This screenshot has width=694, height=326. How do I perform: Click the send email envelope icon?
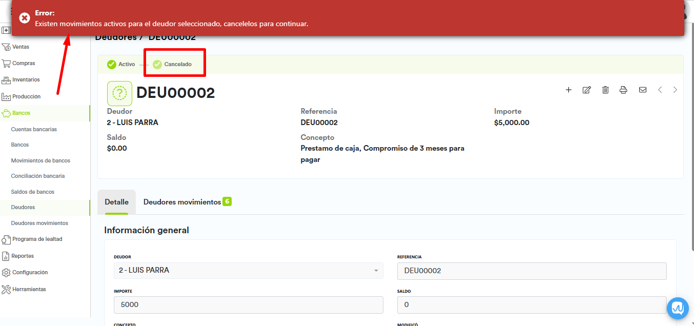[643, 90]
